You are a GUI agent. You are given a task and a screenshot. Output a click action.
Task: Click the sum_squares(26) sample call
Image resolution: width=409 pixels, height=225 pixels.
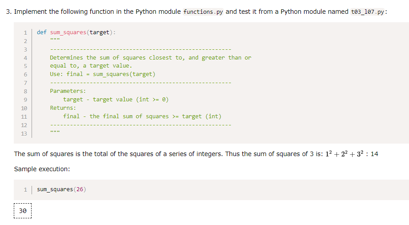(x=61, y=189)
